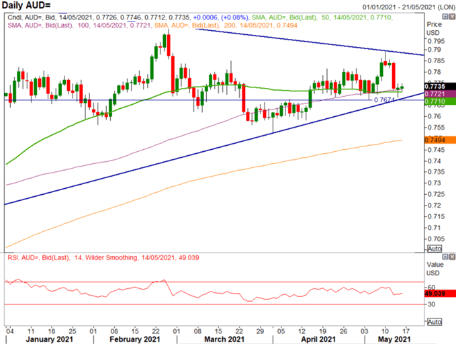Click the orange SMA 200 legend text

coord(226,26)
